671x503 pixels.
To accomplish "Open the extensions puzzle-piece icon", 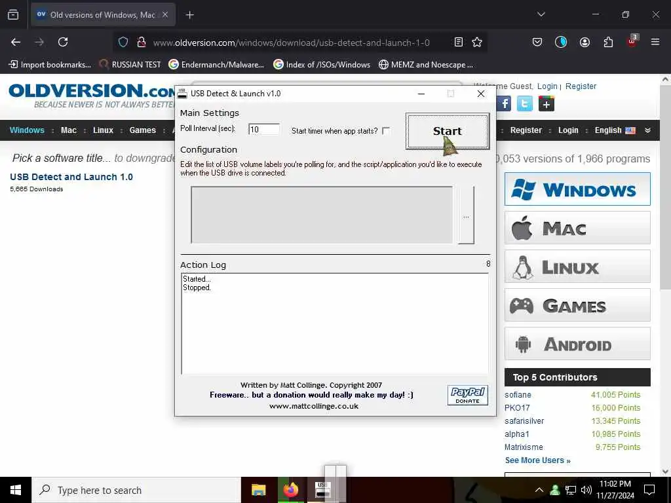I will pyautogui.click(x=608, y=42).
